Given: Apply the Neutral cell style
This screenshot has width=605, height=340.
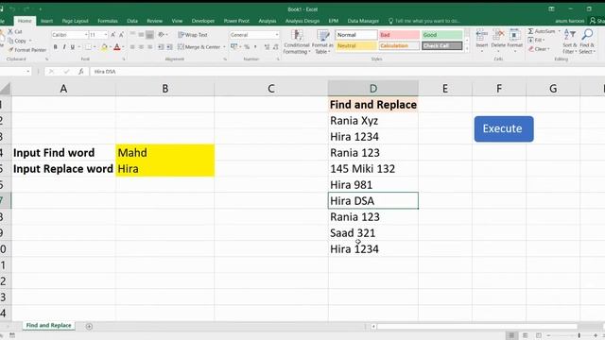Looking at the screenshot, I should (x=356, y=46).
